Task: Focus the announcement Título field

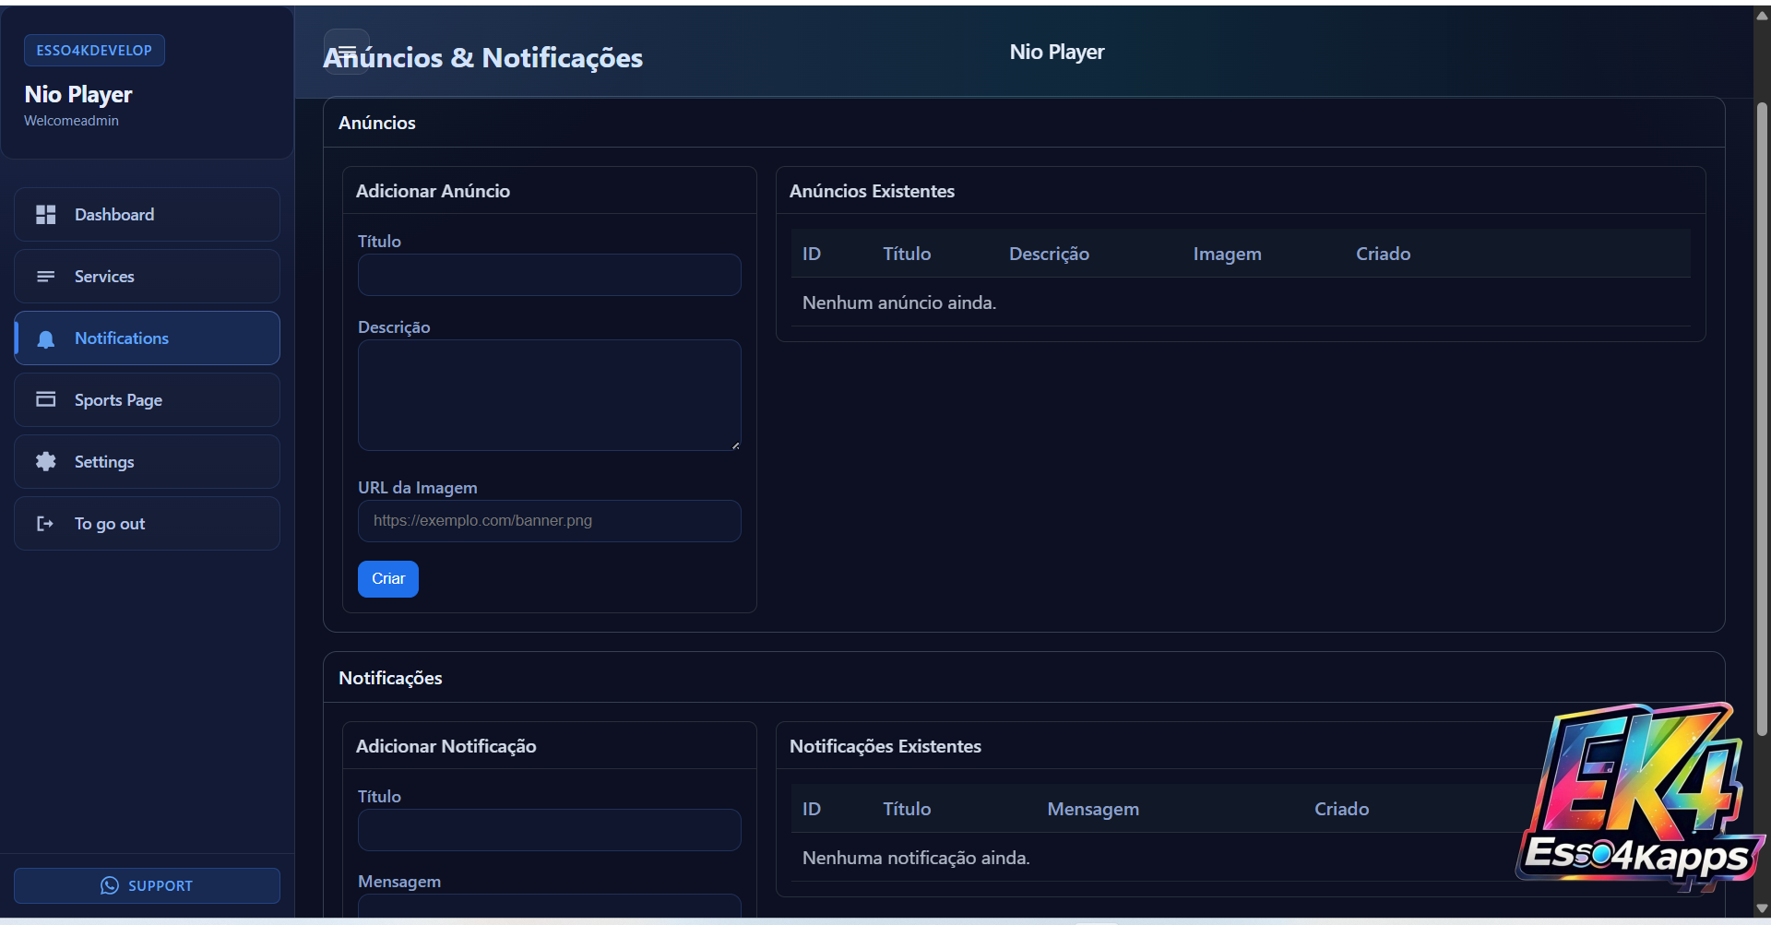Action: click(549, 275)
